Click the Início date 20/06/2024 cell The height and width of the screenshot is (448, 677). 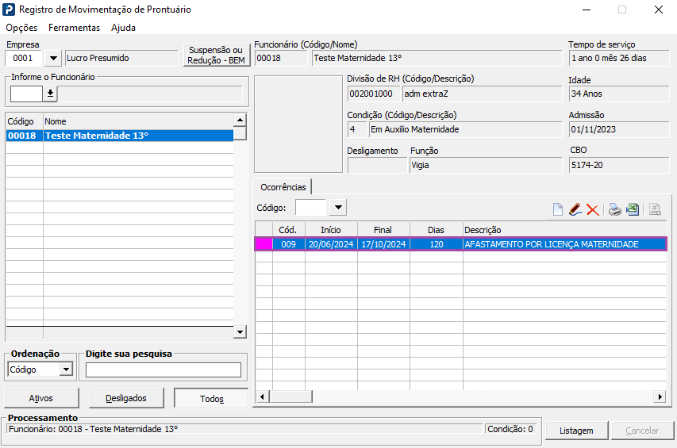[x=331, y=244]
